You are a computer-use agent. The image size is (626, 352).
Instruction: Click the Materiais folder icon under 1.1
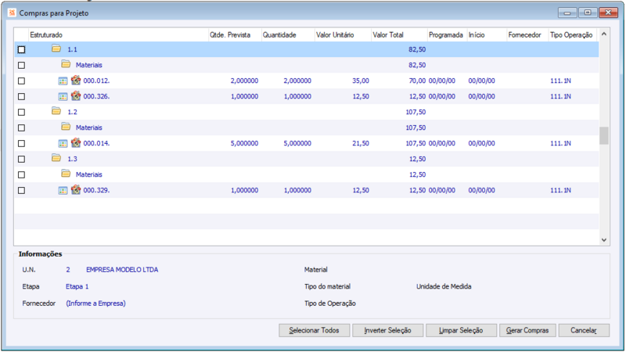[66, 64]
